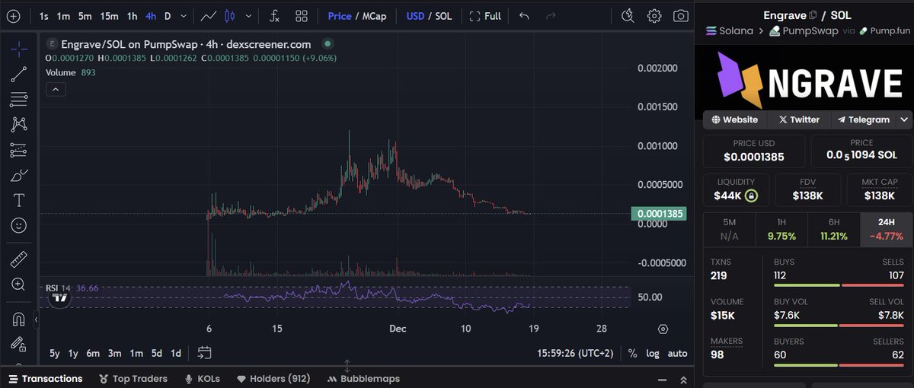
Task: Toggle Full screen chart view
Action: 485,16
